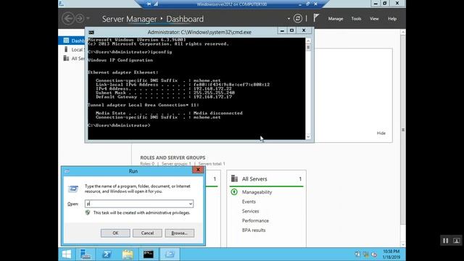Click the Run dialog title icon
Viewport: 464px width, 261px height.
tap(67, 171)
